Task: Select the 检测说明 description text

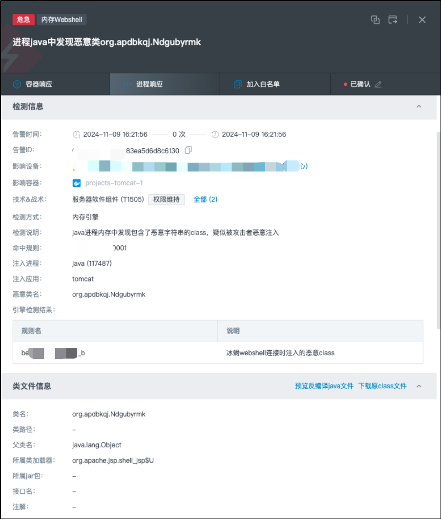Action: coord(176,233)
